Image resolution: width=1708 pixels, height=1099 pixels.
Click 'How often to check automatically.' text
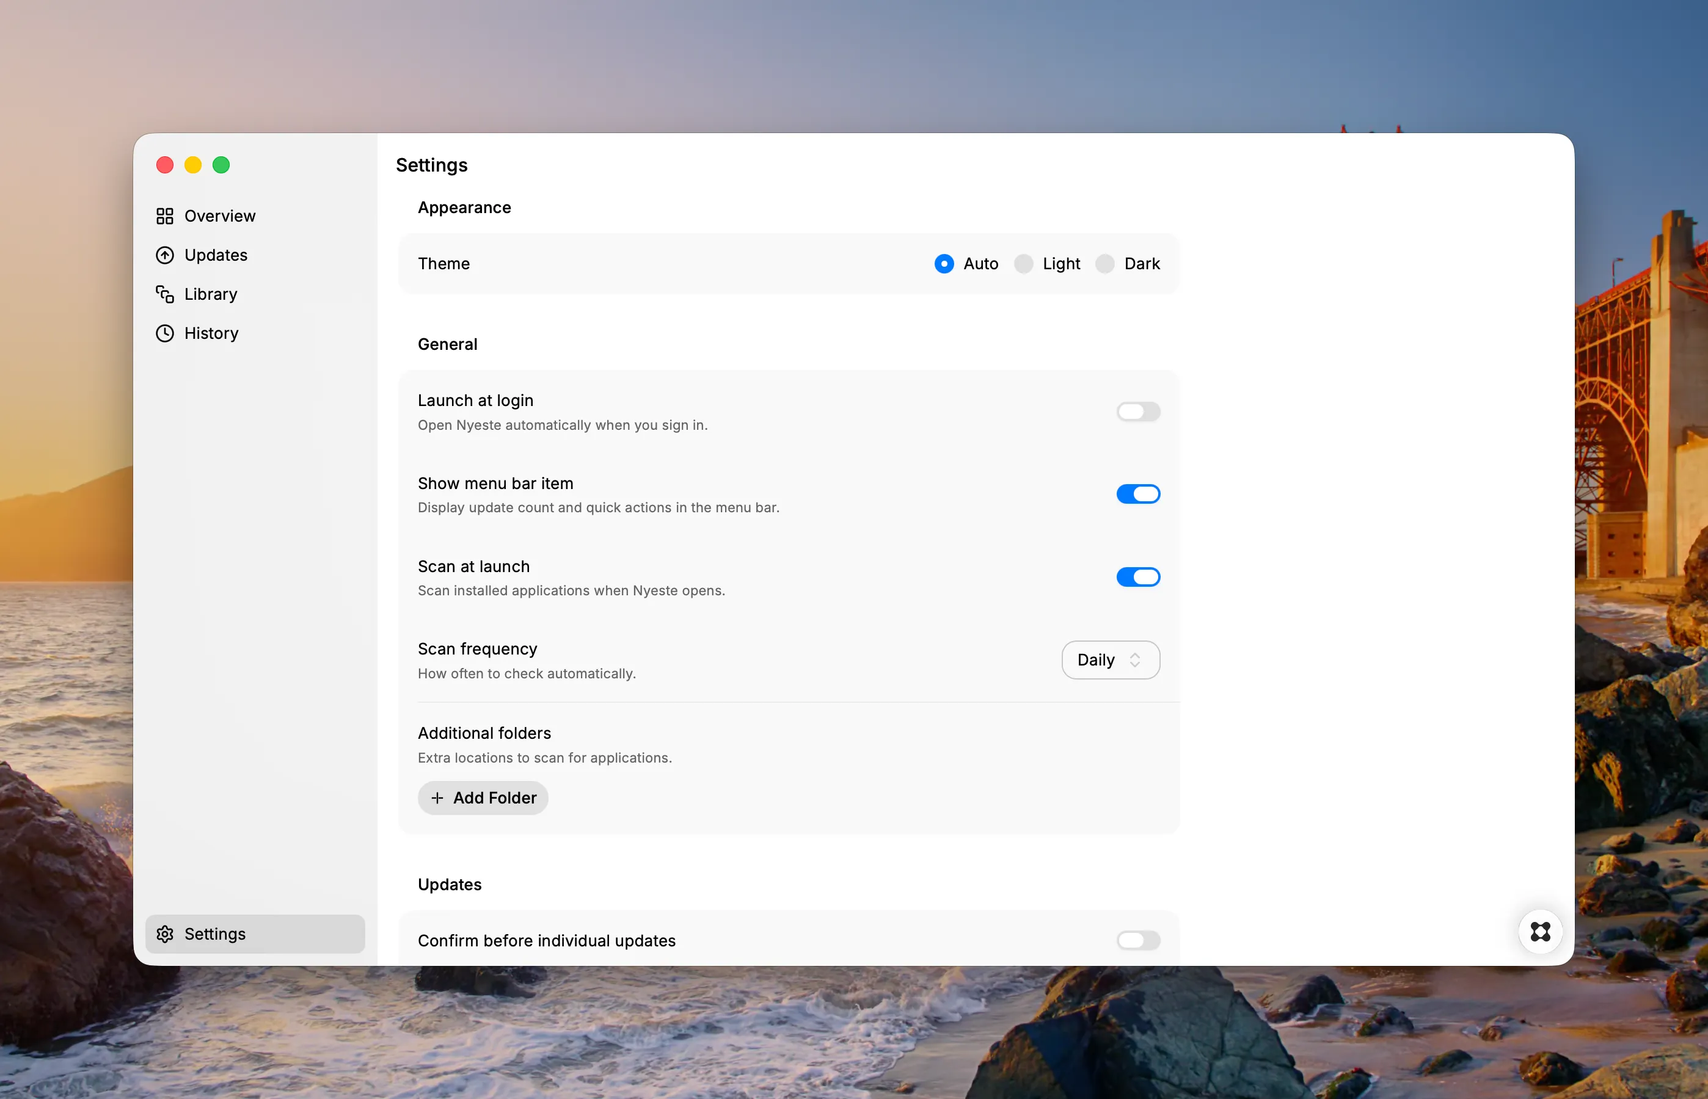tap(526, 673)
